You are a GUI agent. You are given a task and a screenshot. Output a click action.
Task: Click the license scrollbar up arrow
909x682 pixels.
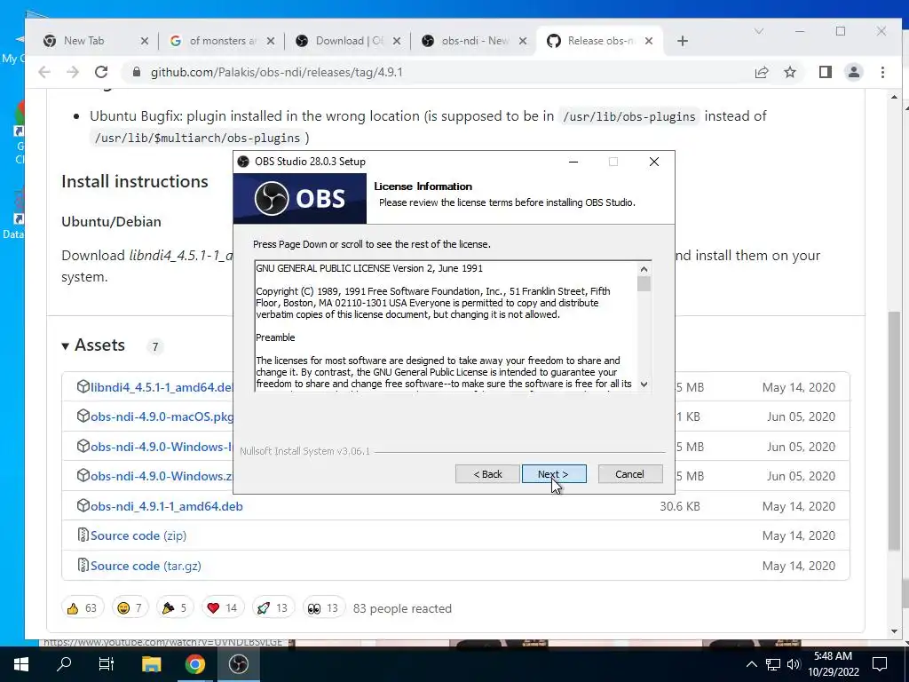click(x=644, y=269)
